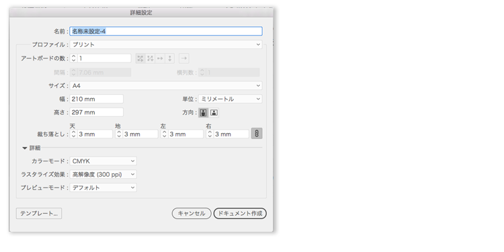Click the stepper for 左 bleed
The width and height of the screenshot is (504, 252).
165,134
